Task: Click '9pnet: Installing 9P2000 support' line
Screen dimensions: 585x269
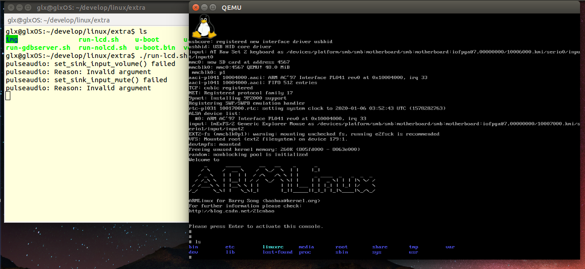Action: [x=237, y=98]
